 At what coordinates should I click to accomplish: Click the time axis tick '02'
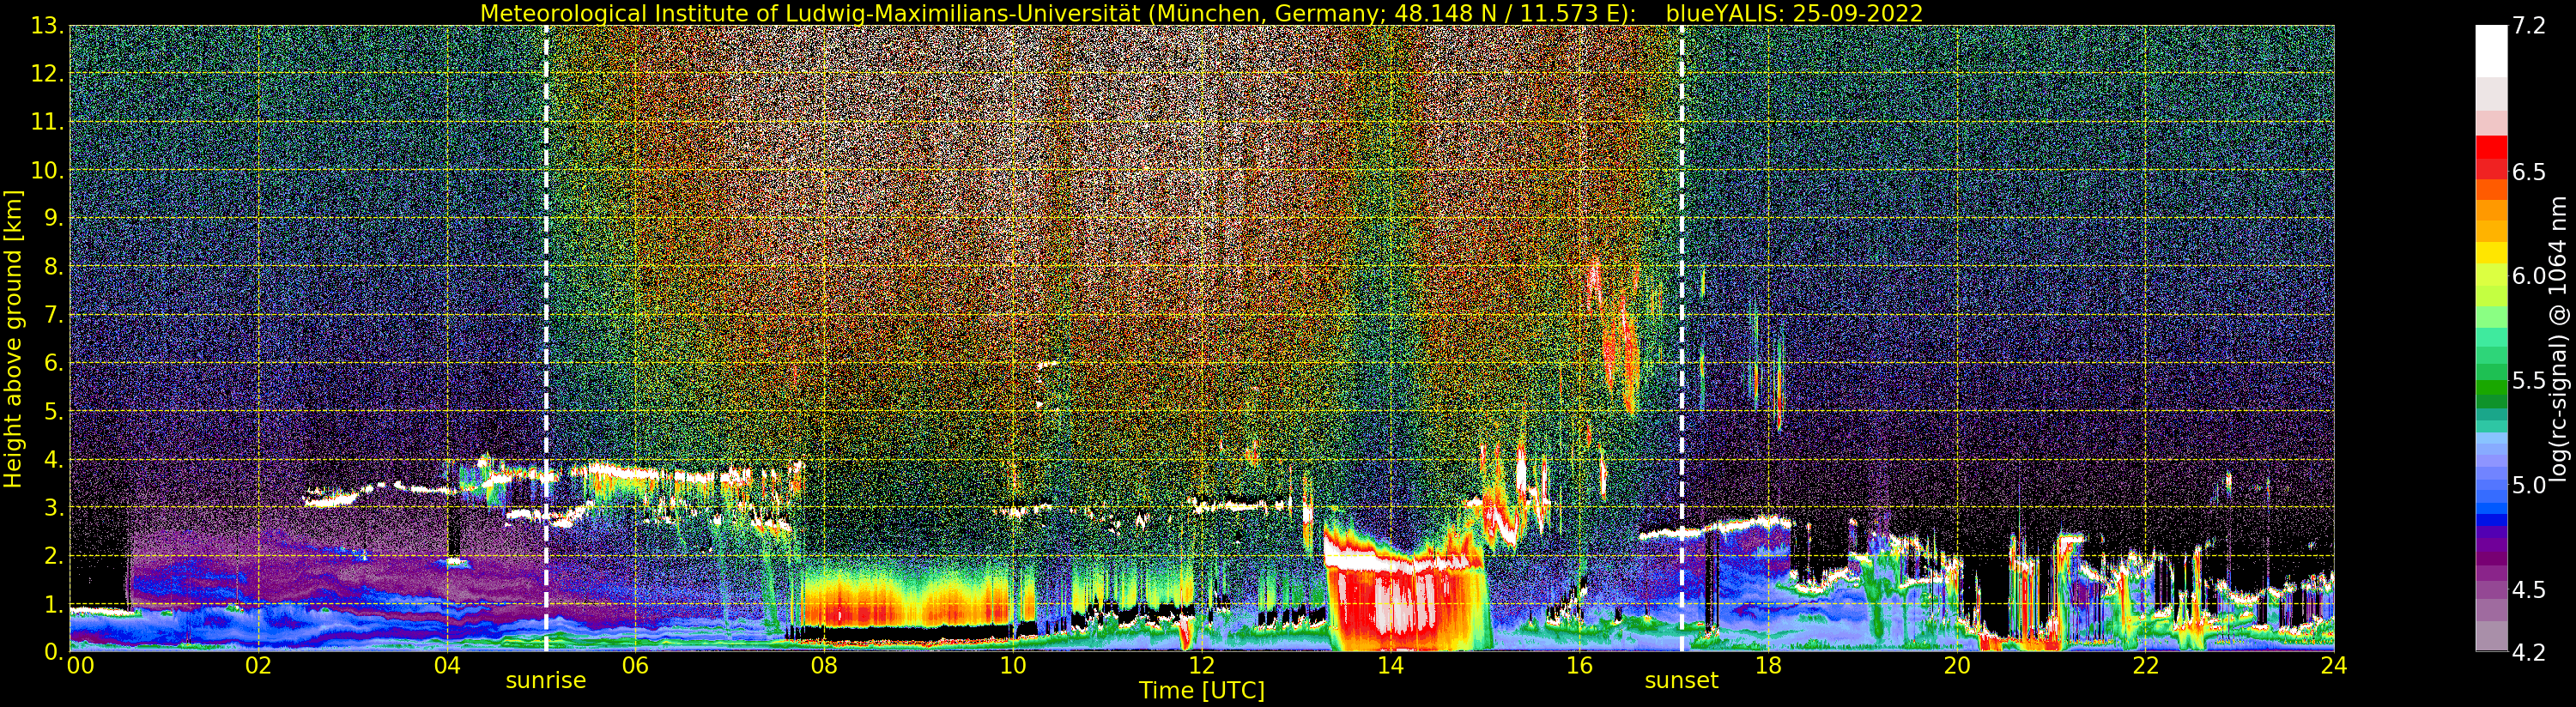258,665
